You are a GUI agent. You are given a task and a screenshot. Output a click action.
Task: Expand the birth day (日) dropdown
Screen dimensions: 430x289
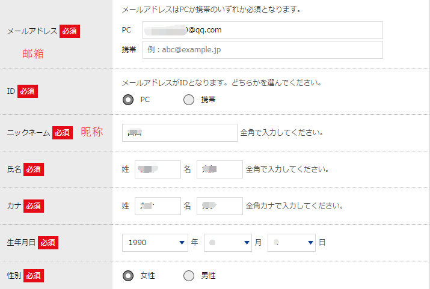[291, 243]
